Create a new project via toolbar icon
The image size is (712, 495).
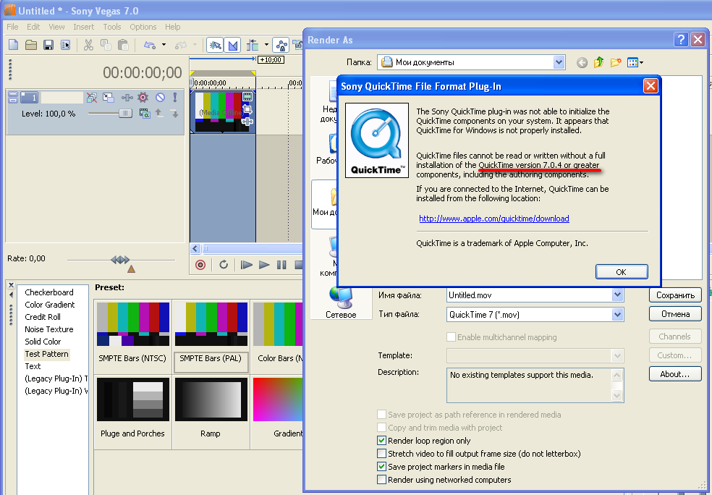pos(14,44)
